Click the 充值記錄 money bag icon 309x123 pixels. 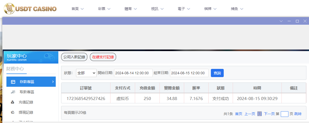[13, 102]
